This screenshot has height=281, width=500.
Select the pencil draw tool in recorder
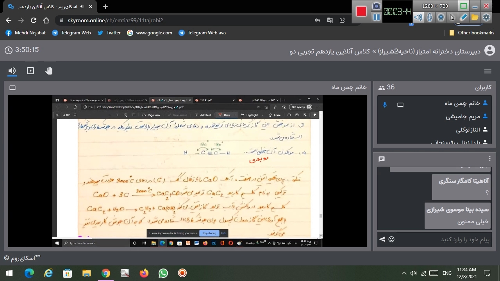pyautogui.click(x=464, y=17)
